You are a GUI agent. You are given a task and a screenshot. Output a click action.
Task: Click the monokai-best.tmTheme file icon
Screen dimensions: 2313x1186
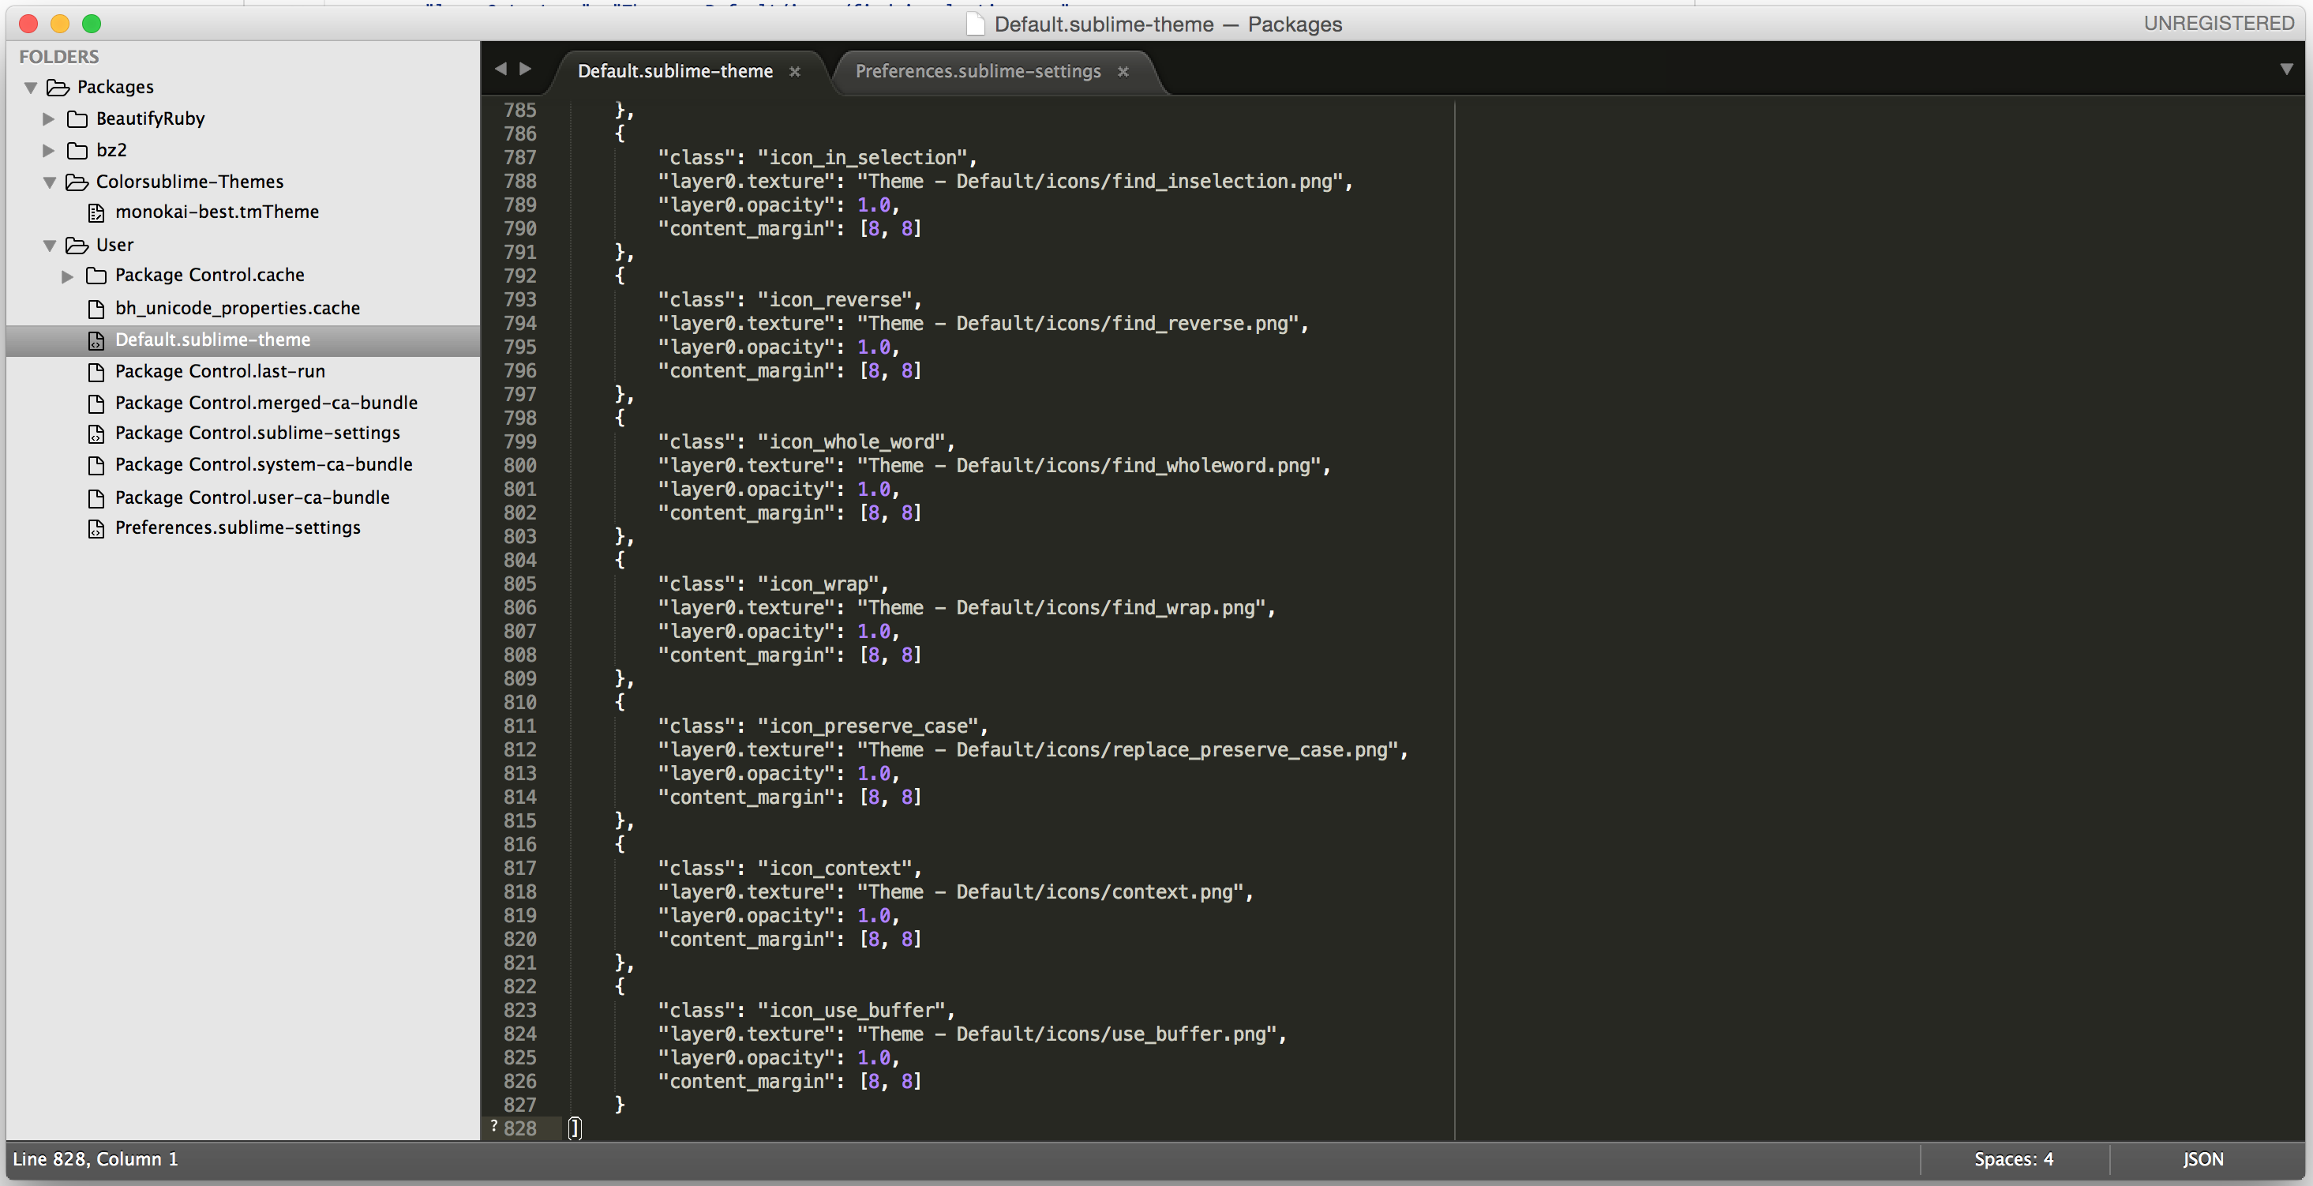(x=96, y=212)
